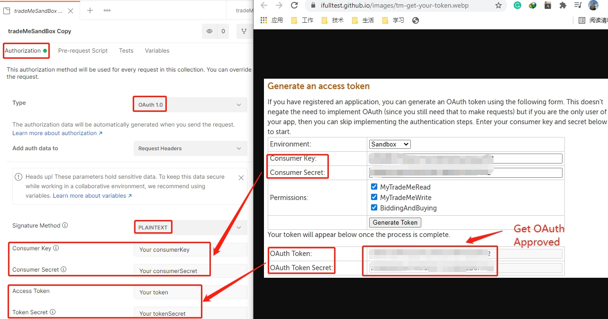Image resolution: width=608 pixels, height=319 pixels.
Task: Follow the Learn more about variables link
Action: [92, 196]
